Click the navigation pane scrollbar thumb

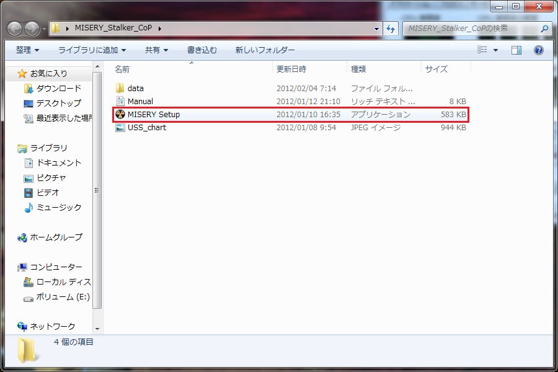(x=97, y=190)
